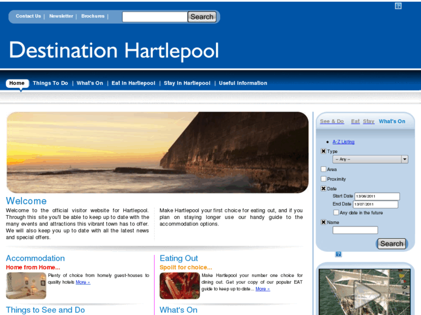
Task: Open the Things To Do menu
Action: pos(50,83)
